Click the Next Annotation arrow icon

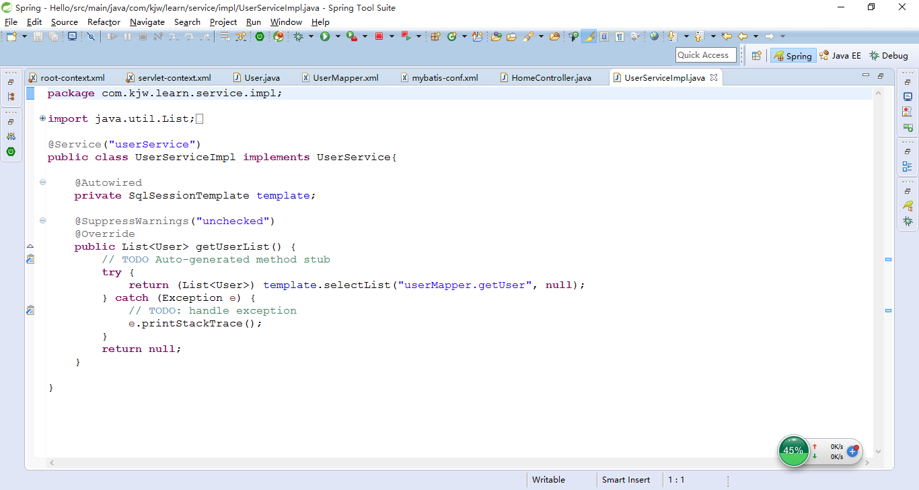(x=671, y=36)
